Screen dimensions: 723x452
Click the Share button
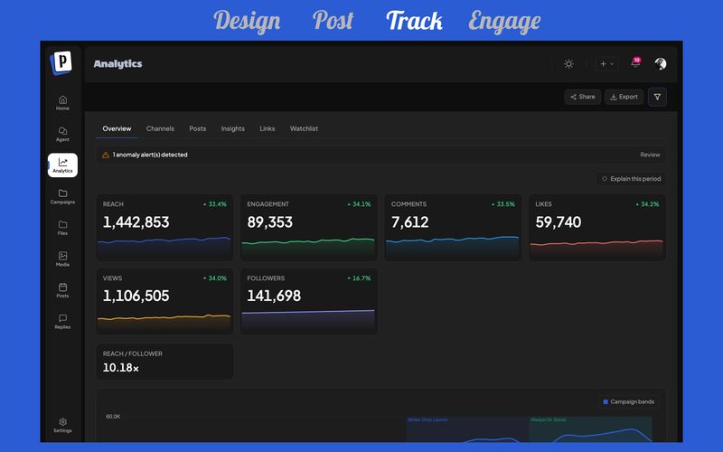(x=583, y=97)
